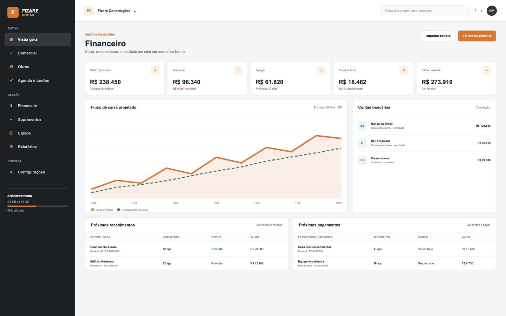Screen dimensions: 506x316
Task: Click the icon on the Saldo projetado card
Action: click(x=487, y=70)
